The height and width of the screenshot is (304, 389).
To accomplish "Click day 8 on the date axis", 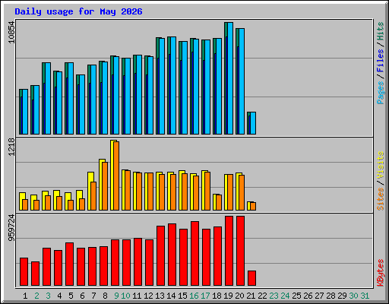I will 105,296.
